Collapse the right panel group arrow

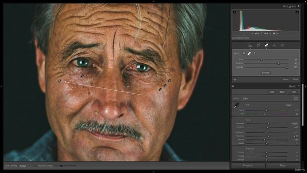click(306, 86)
